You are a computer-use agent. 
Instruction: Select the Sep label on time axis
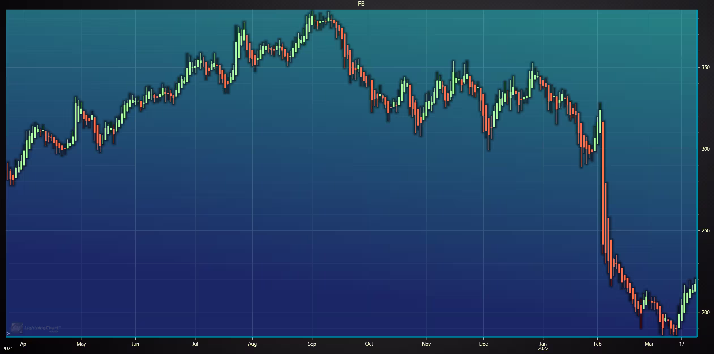(312, 344)
